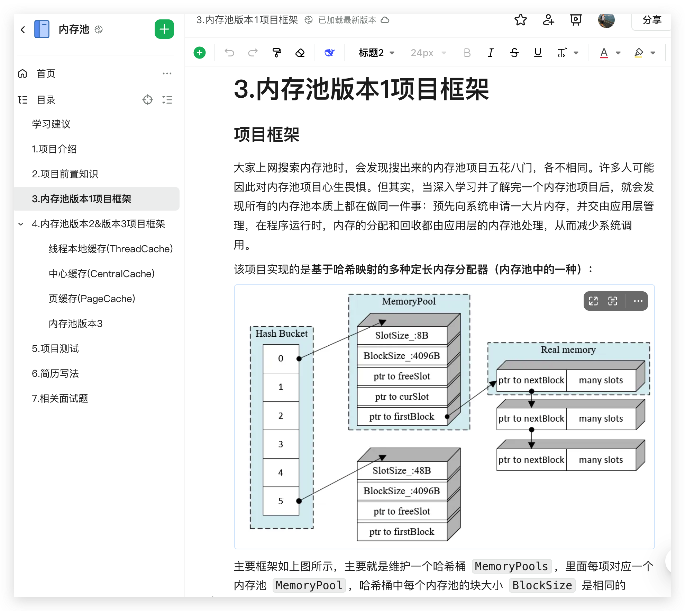The height and width of the screenshot is (611, 685).
Task: Click the format painter icon
Action: 277,53
